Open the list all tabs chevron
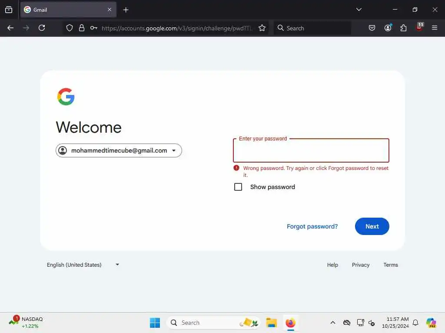This screenshot has width=445, height=333. pyautogui.click(x=359, y=10)
